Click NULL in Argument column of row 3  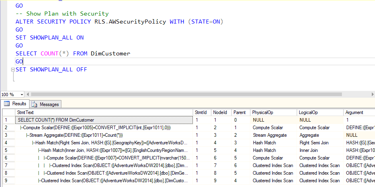(359, 135)
